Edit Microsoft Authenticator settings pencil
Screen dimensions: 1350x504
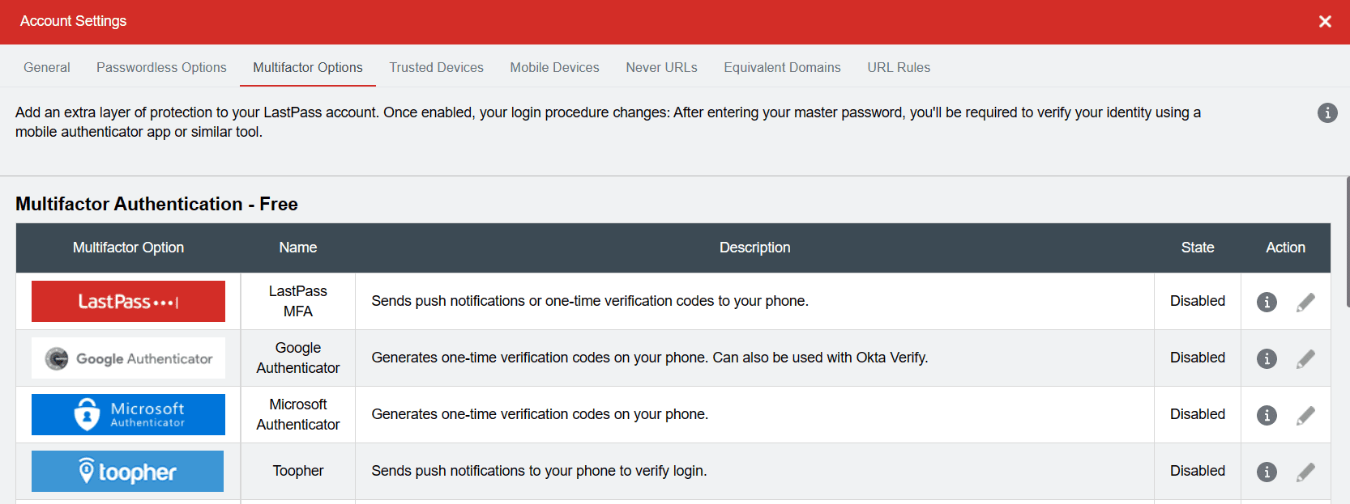[x=1305, y=415]
